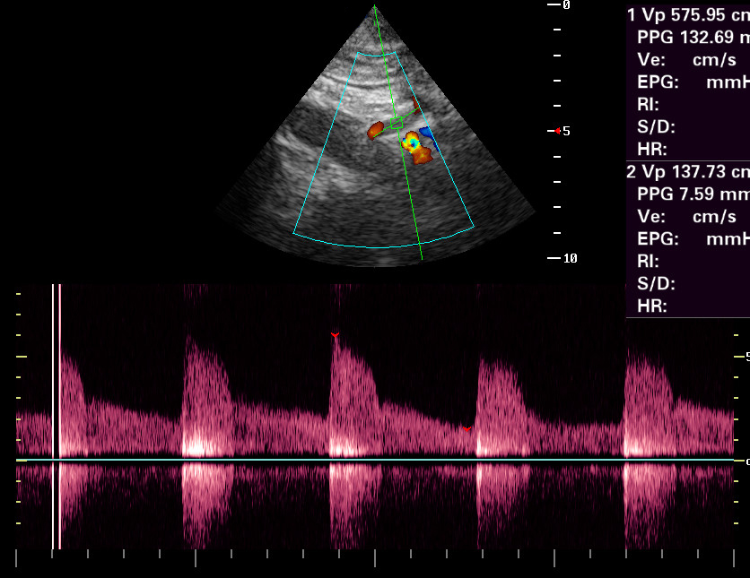The image size is (750, 578).
Task: Click the 0 depth scale label at top
Action: [565, 5]
